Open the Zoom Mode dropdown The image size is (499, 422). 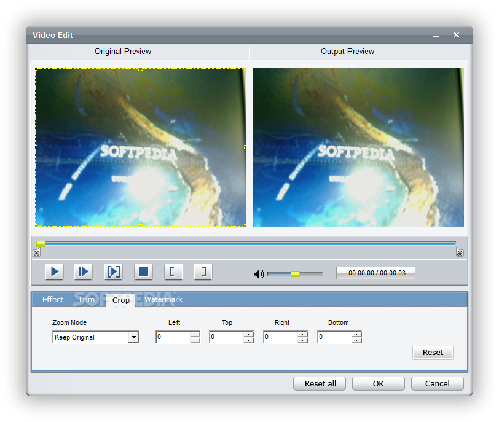pos(134,337)
